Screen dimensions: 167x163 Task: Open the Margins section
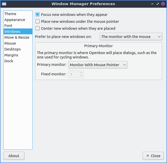pyautogui.click(x=11, y=55)
